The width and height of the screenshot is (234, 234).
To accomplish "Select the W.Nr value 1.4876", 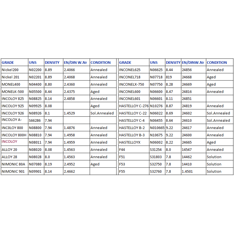I will click(x=76, y=128).
